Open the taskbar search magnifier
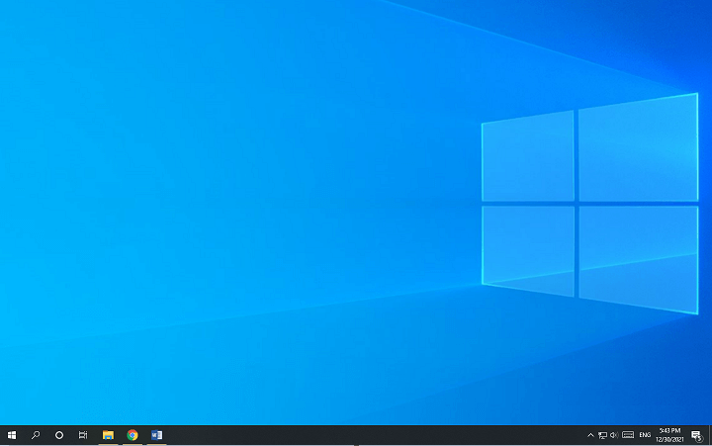 point(36,435)
